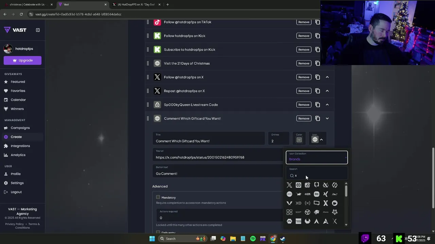This screenshot has height=244, width=435.
Task: Choose the Xcode hammer brand icon
Action: tap(308, 185)
